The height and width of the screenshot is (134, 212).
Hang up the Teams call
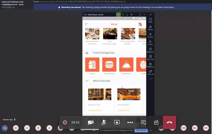tap(169, 122)
